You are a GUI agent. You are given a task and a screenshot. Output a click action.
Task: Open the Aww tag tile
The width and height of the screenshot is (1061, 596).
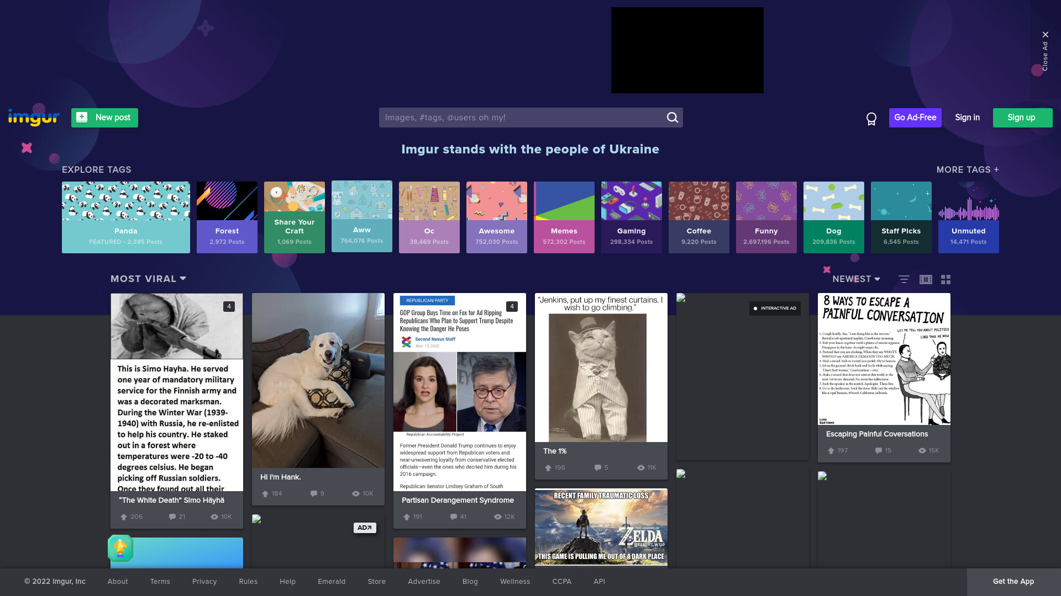coord(362,216)
